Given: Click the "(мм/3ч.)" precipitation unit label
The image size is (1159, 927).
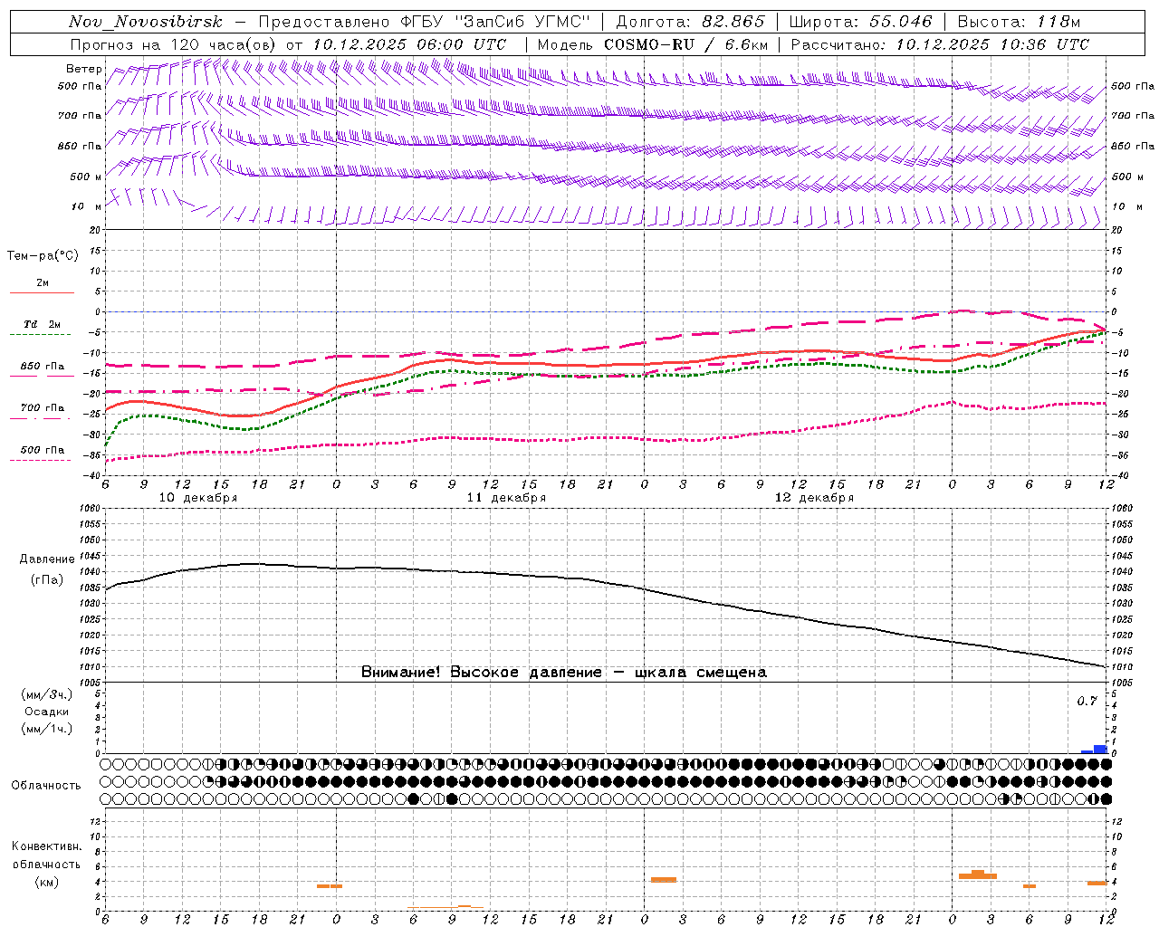Looking at the screenshot, I should 46,694.
